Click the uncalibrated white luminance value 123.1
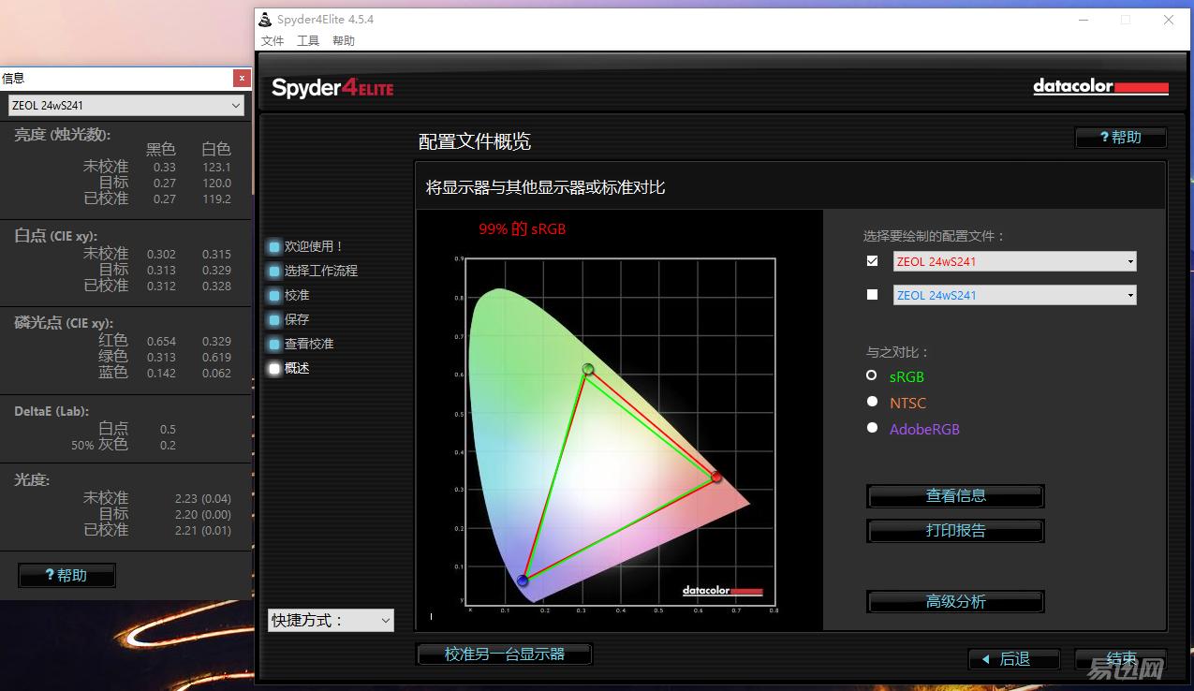 216,167
